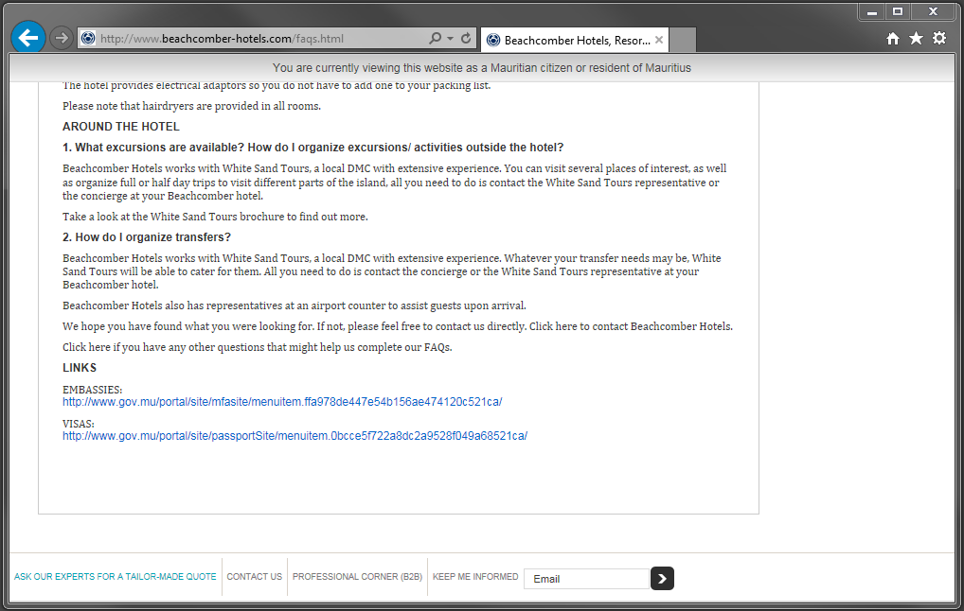
Task: Click the 'KEEP ME INFORMED' label
Action: (x=475, y=577)
